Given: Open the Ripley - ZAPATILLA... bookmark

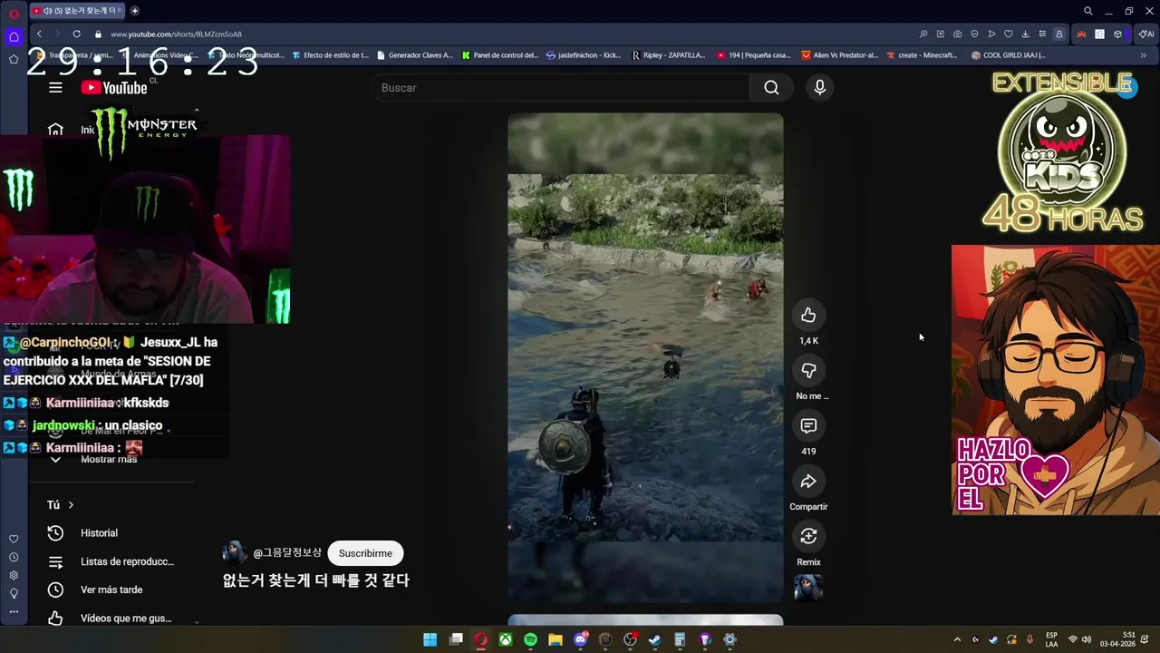Looking at the screenshot, I should pos(668,55).
